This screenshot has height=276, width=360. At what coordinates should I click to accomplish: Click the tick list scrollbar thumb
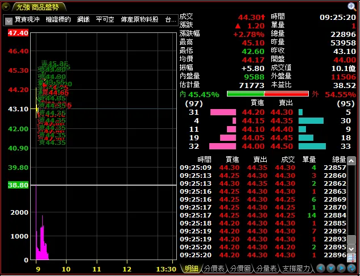click(351, 240)
